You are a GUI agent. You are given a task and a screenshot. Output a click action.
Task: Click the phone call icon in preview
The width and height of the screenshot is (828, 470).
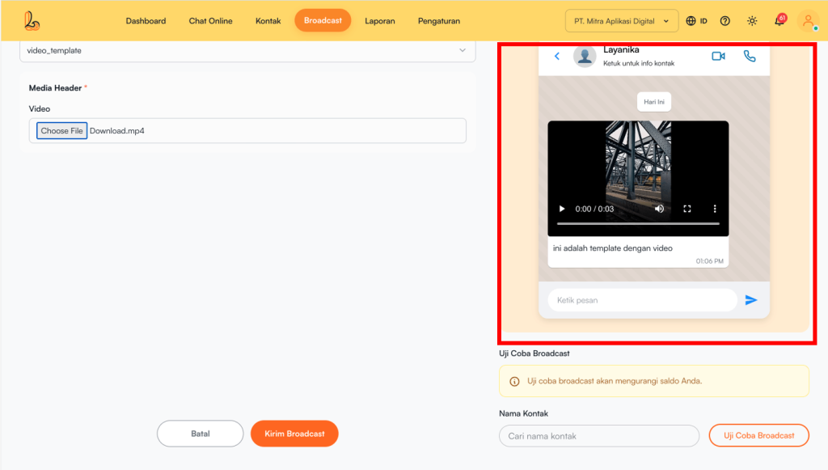[x=750, y=57]
